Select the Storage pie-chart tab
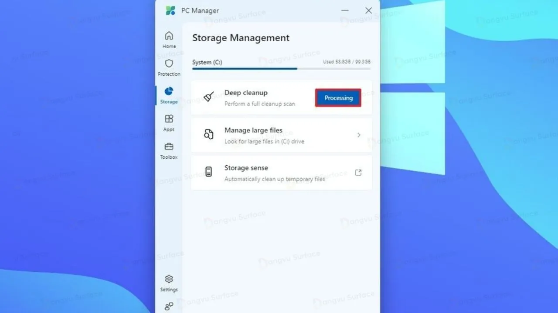Viewport: 558px width, 313px height. (169, 95)
